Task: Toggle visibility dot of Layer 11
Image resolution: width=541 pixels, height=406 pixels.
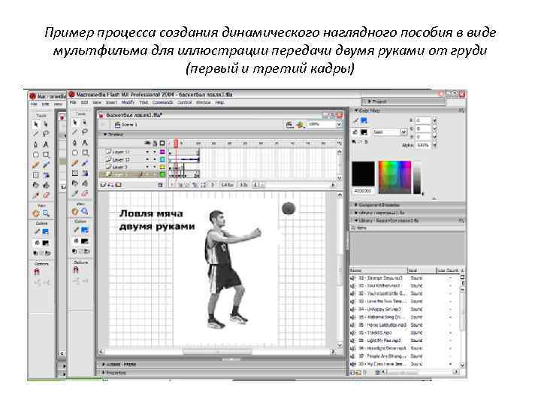Action: click(x=147, y=152)
